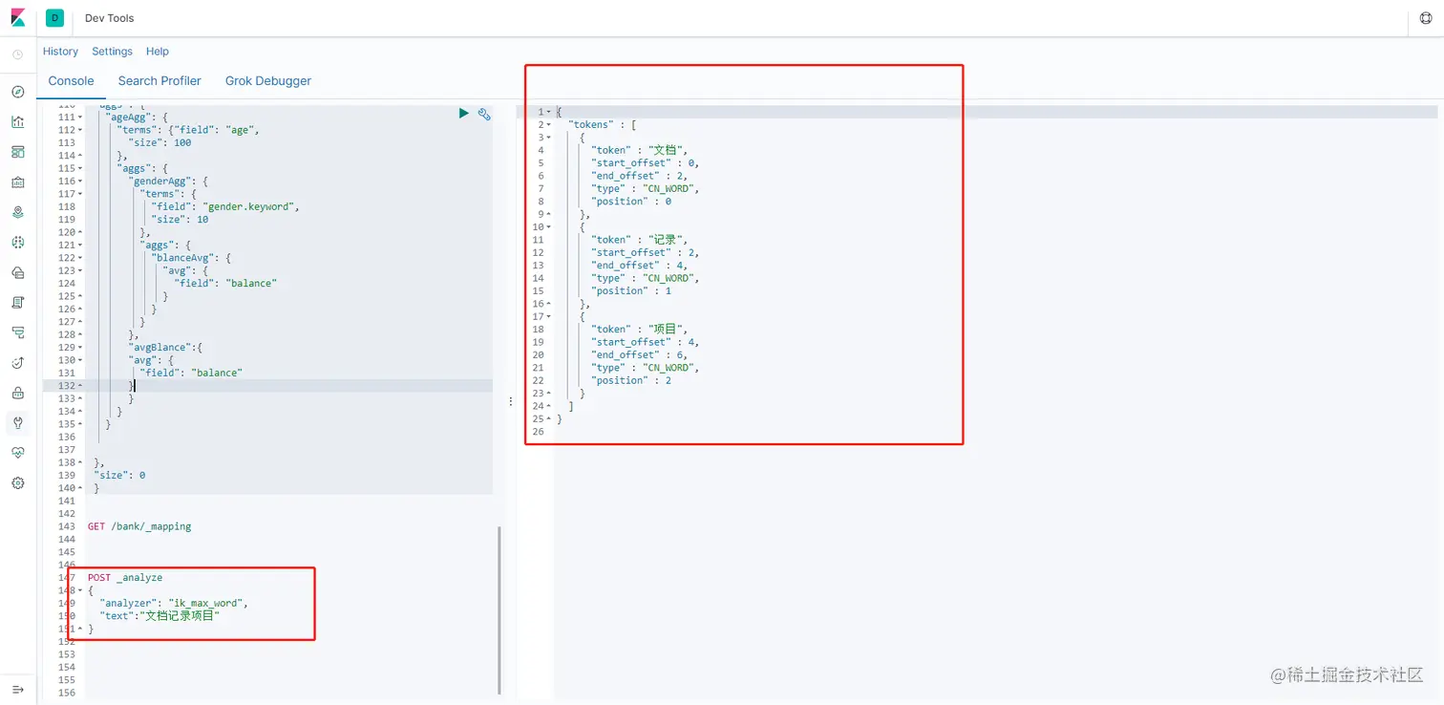Viewport: 1444px width, 705px height.
Task: Switch to the Search Profiler tab
Action: pyautogui.click(x=159, y=81)
